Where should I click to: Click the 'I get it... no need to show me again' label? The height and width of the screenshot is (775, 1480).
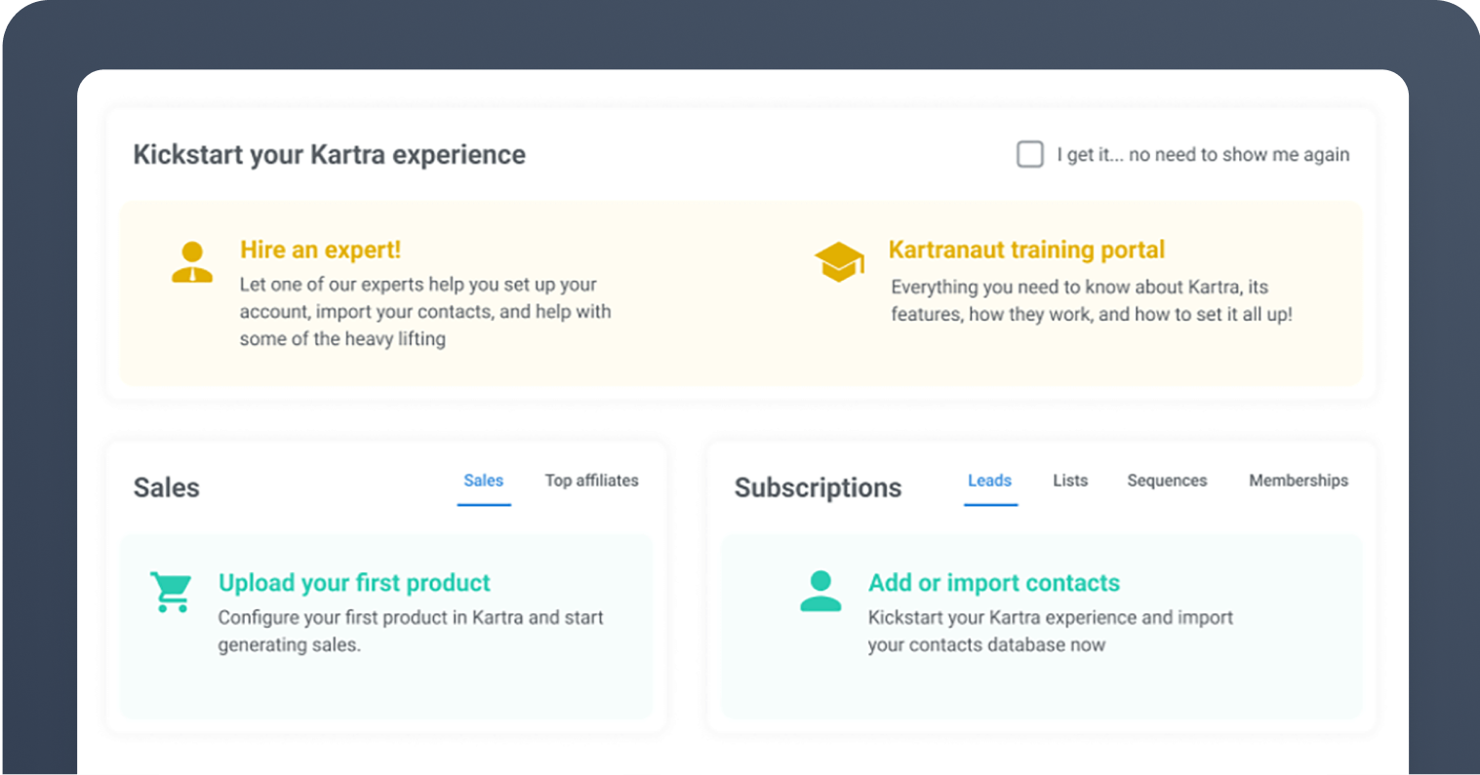tap(1203, 155)
